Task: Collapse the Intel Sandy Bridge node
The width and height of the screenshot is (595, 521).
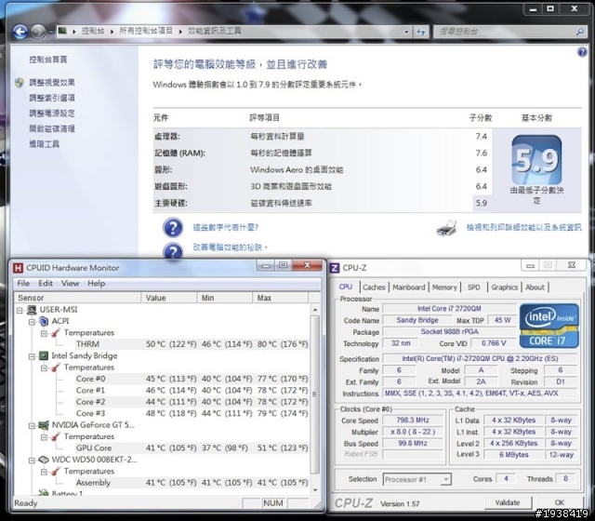Action: click(x=32, y=356)
